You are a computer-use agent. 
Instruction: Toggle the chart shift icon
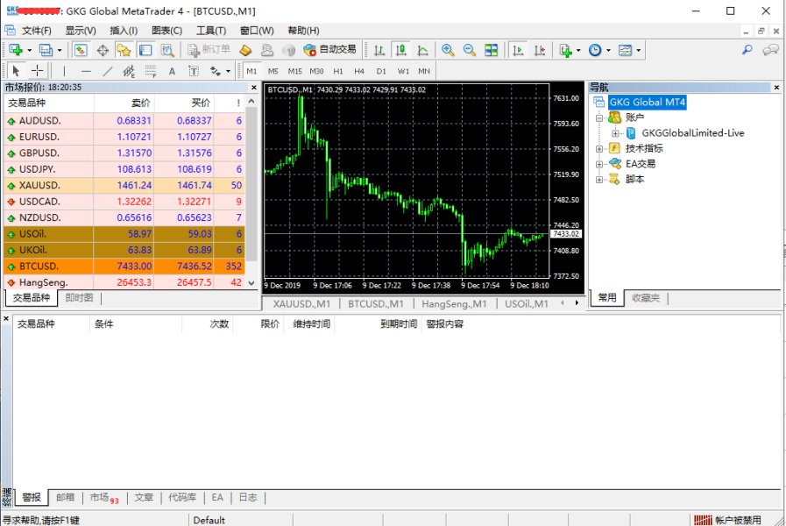pyautogui.click(x=539, y=50)
